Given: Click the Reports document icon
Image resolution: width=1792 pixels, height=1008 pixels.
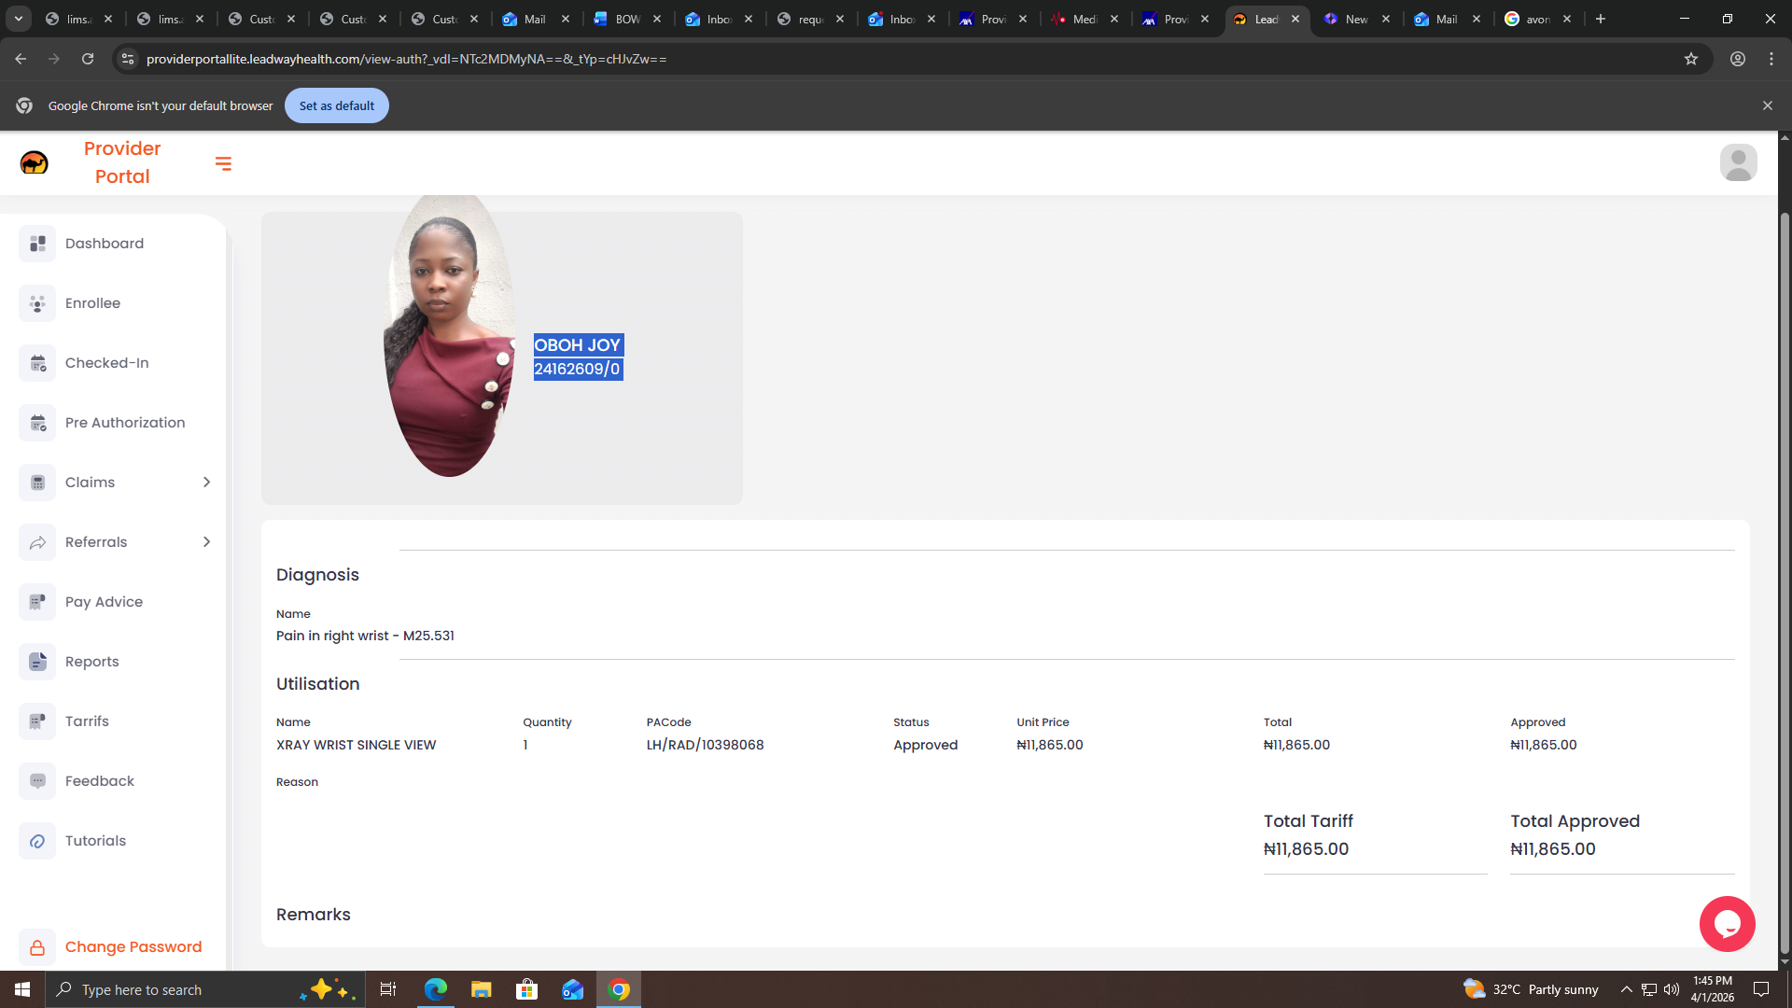Looking at the screenshot, I should pyautogui.click(x=37, y=662).
